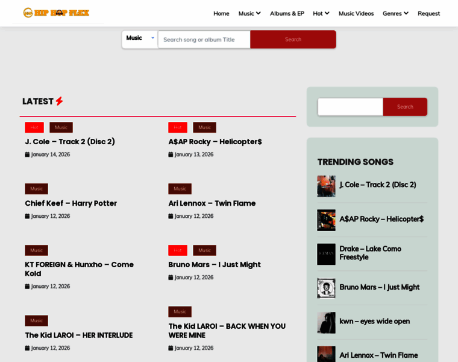The image size is (458, 362).
Task: Open trending Bruno Mars – I Just Might
Action: click(x=380, y=287)
